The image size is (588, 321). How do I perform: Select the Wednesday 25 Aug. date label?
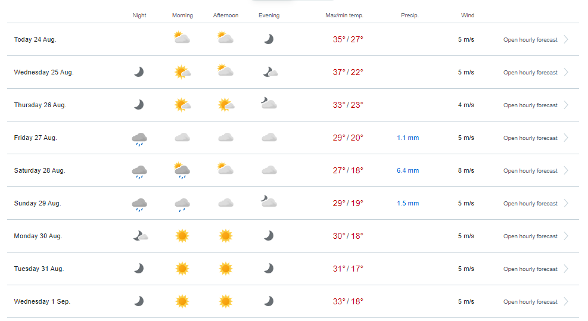pos(43,73)
